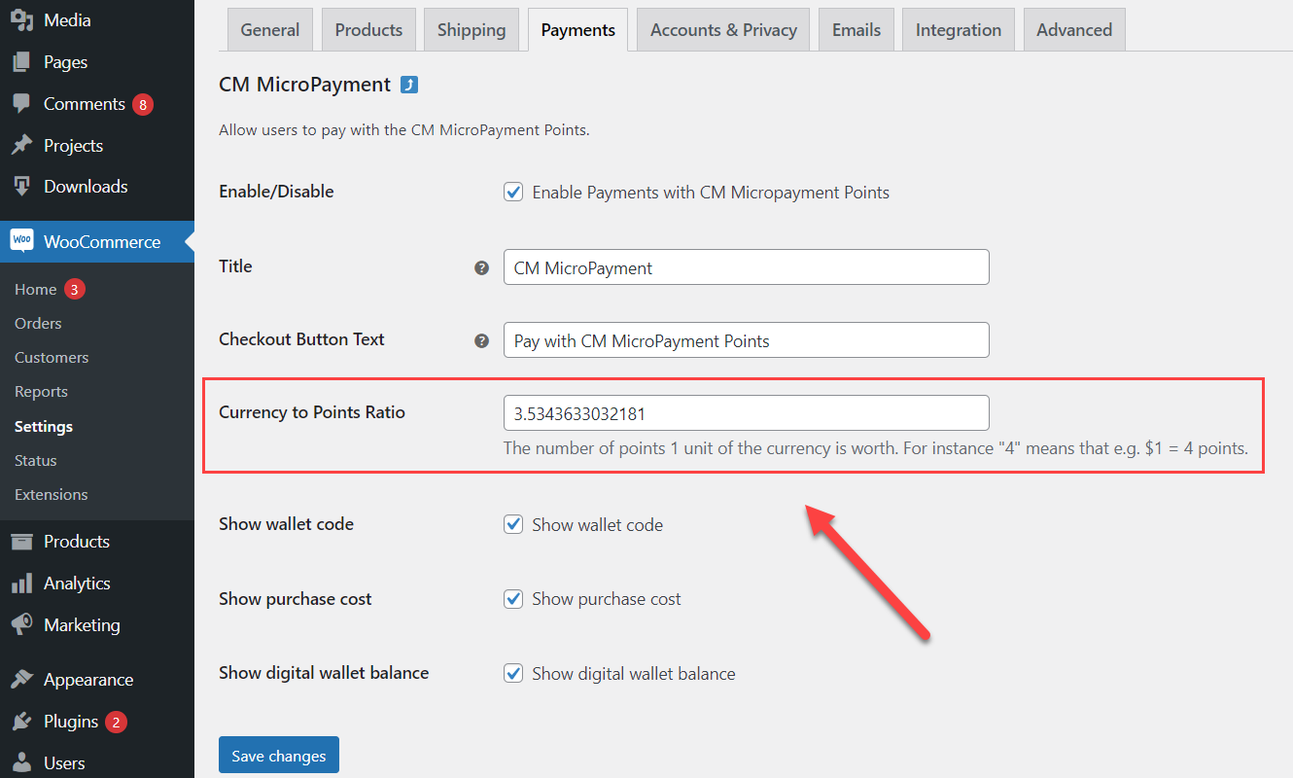This screenshot has width=1293, height=778.
Task: Click the Enable/Disable label text
Action: pos(276,192)
